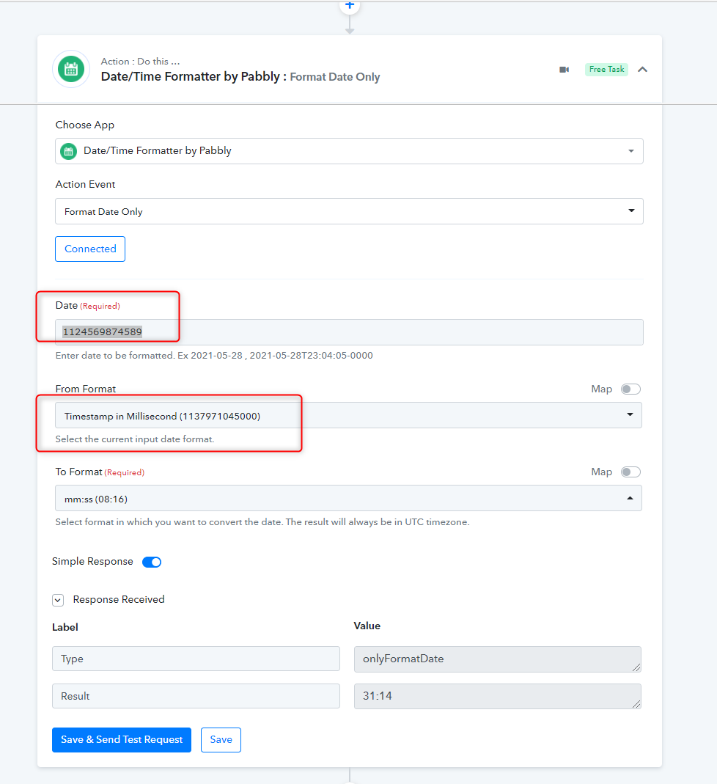
Task: Click the Date/Time Formatter calendar icon in the header
Action: coord(71,69)
